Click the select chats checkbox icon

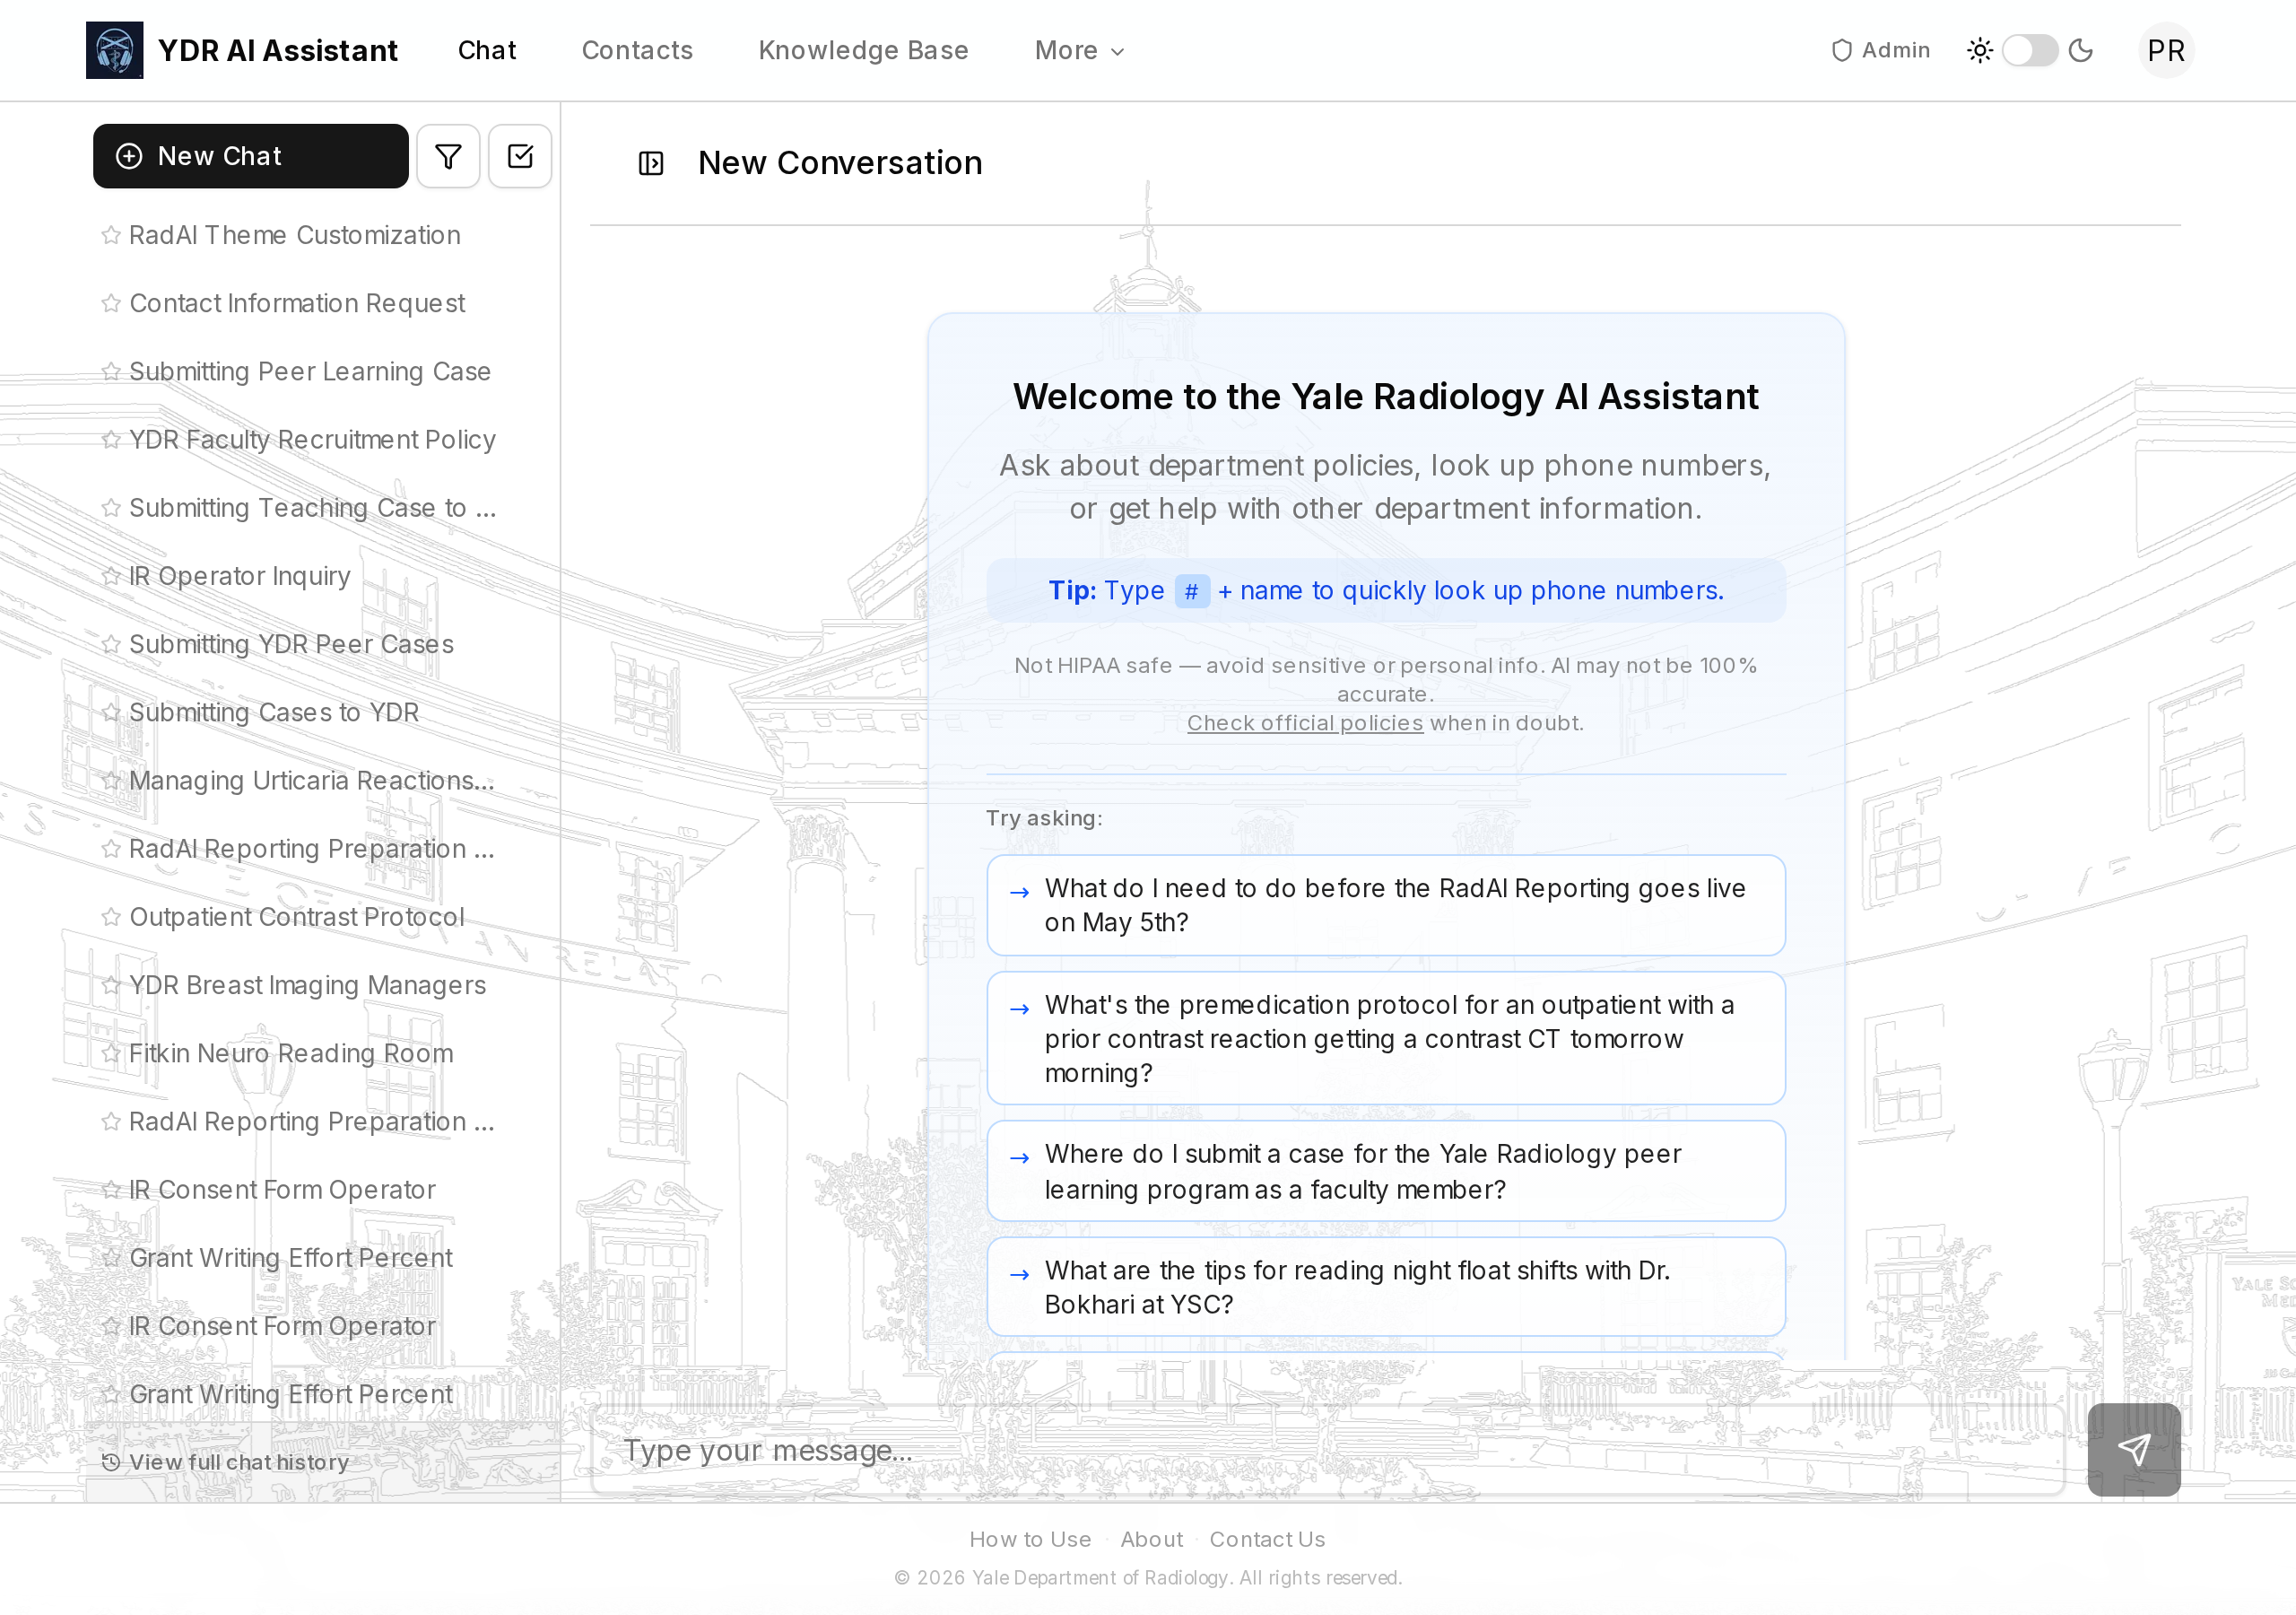[520, 156]
